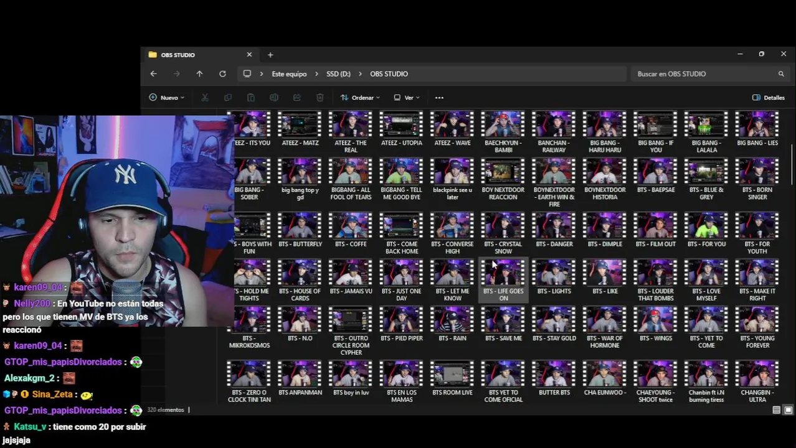
Task: Refresh the OBS STUDIO folder view
Action: coord(222,73)
